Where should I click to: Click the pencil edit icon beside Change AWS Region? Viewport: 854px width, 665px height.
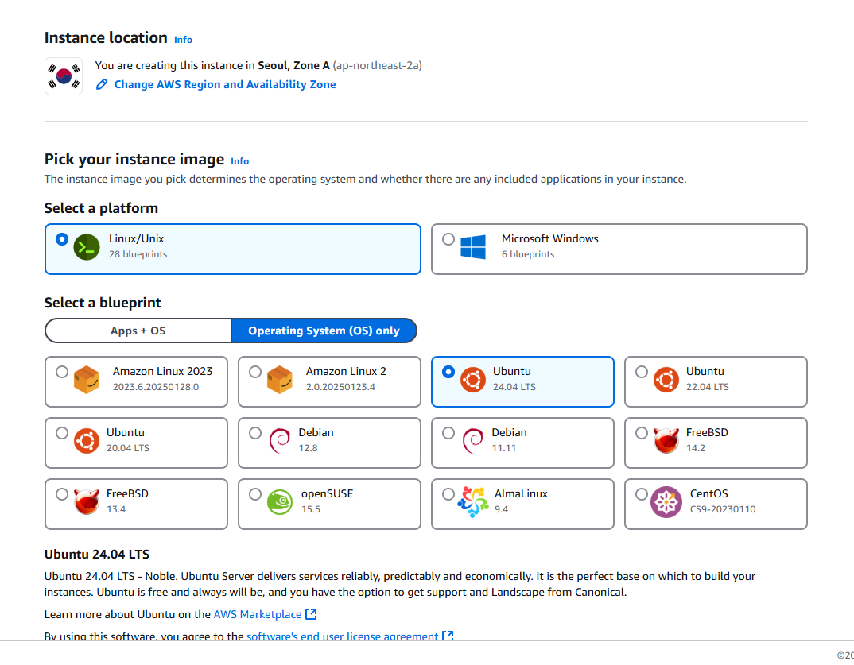coord(102,84)
